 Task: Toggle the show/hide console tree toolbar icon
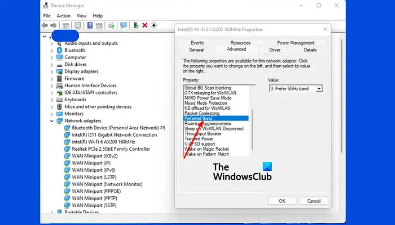pos(66,25)
